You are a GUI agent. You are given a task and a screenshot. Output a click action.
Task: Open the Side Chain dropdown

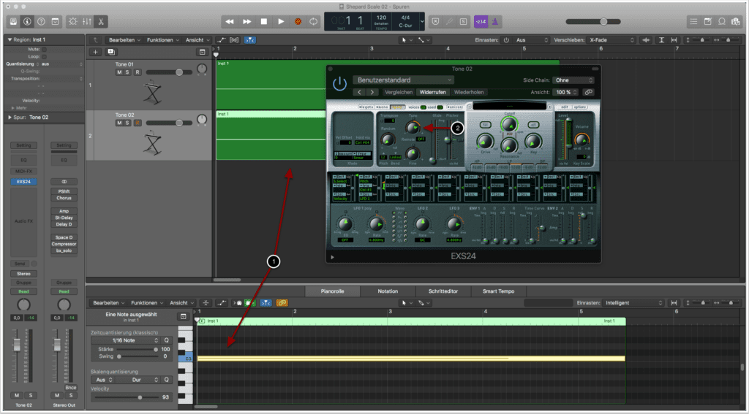pos(573,80)
